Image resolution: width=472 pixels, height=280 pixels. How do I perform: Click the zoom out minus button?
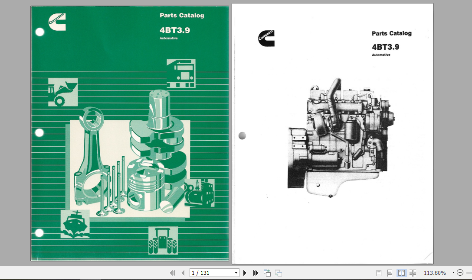point(460,273)
